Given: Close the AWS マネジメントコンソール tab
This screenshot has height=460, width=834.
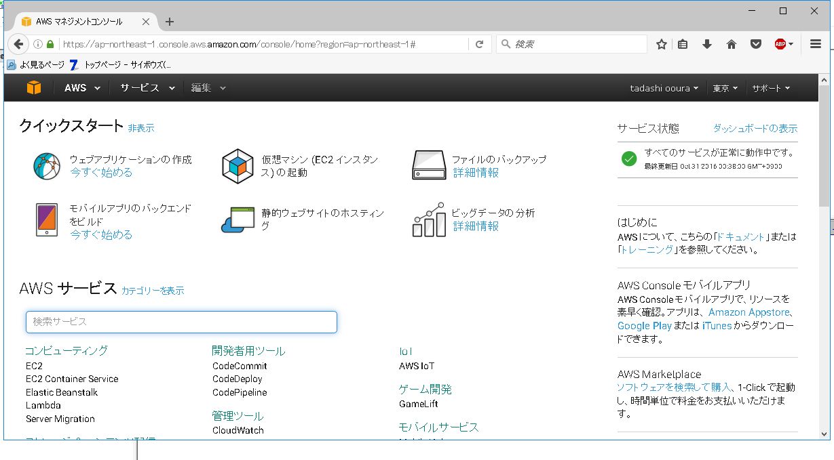Looking at the screenshot, I should [146, 22].
